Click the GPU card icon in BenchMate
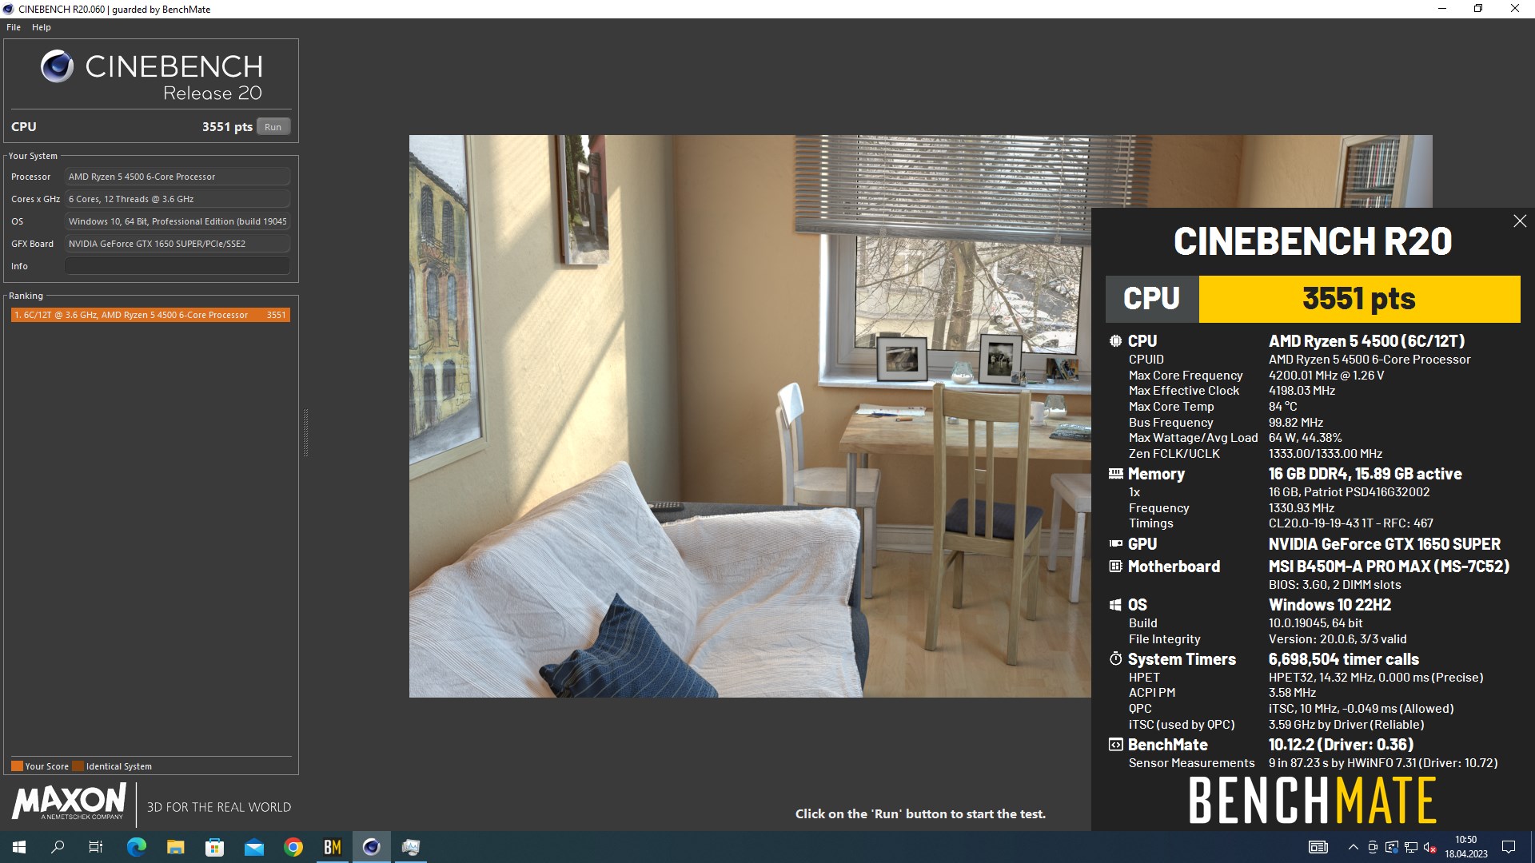The height and width of the screenshot is (863, 1535). 1115,544
